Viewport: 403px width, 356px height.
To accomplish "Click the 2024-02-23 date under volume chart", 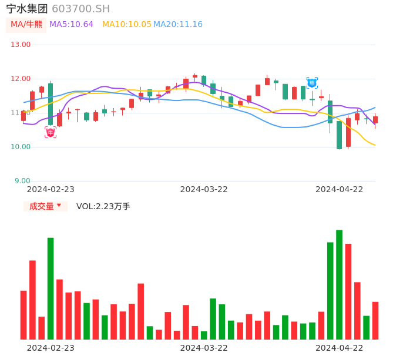I will pos(51,348).
